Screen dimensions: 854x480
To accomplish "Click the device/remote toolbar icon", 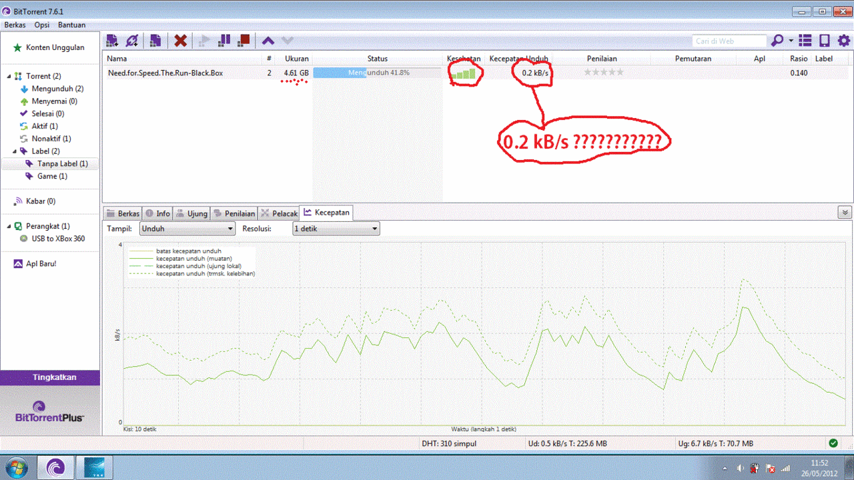I will point(825,41).
